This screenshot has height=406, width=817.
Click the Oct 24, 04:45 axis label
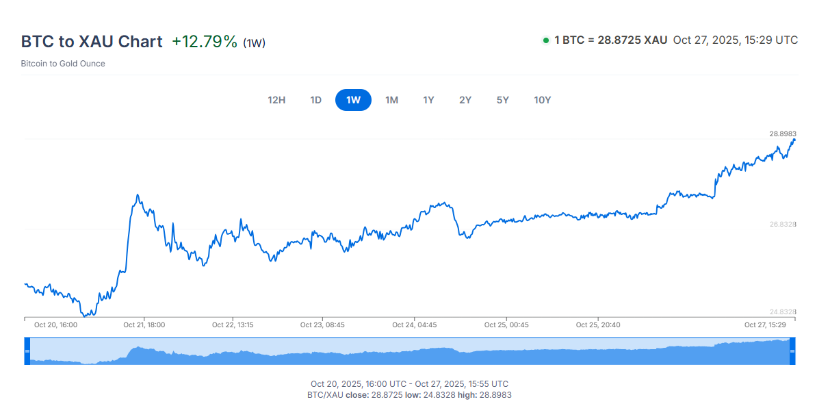pos(414,325)
